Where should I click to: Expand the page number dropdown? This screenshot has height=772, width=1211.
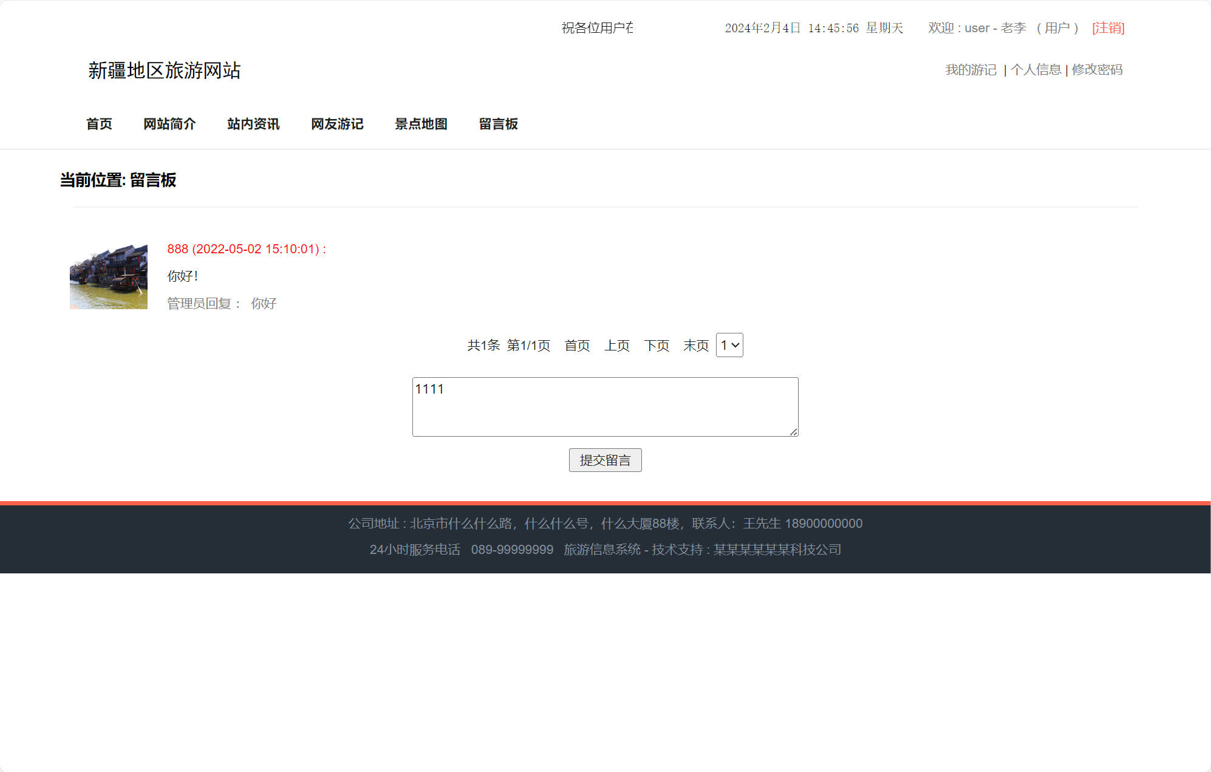pos(729,345)
